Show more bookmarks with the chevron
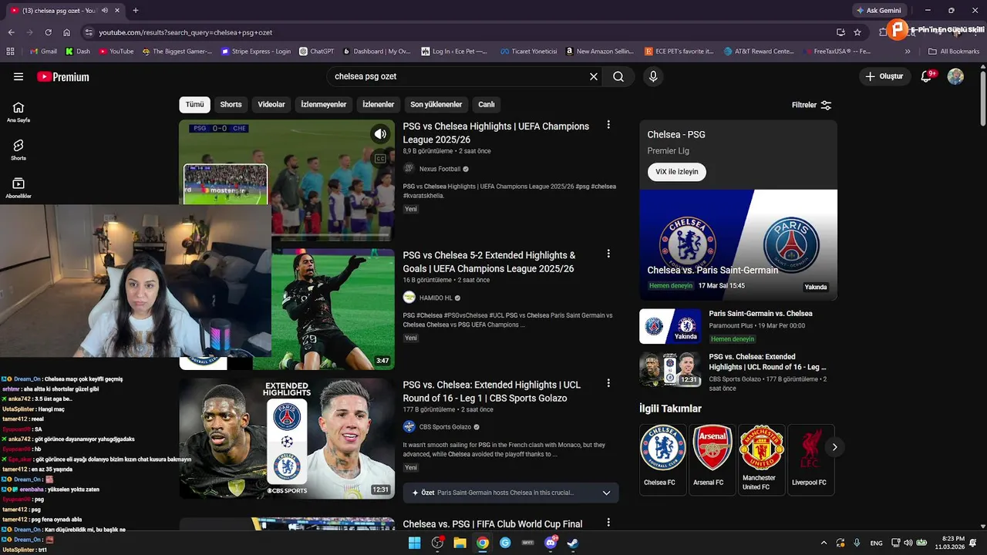The image size is (987, 555). point(908,52)
